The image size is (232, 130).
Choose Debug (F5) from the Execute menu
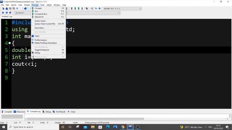(48, 53)
